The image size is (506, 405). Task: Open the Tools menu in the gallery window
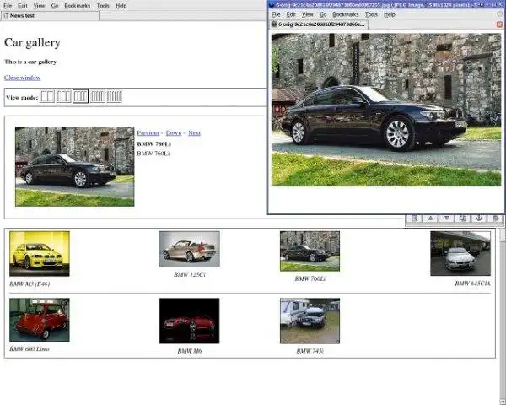103,6
